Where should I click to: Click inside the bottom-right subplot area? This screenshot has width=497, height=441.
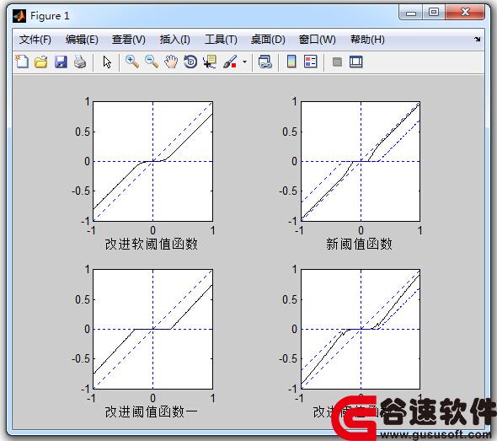point(361,330)
